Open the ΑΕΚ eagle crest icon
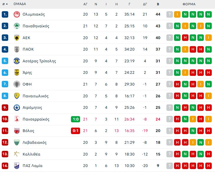The image size is (215, 172). click(x=17, y=38)
